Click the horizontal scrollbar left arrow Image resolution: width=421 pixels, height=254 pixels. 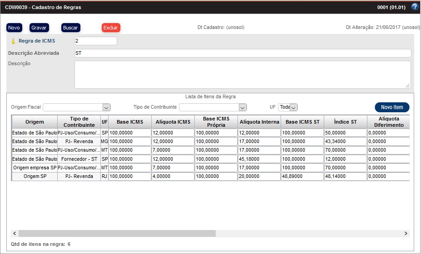(15, 233)
